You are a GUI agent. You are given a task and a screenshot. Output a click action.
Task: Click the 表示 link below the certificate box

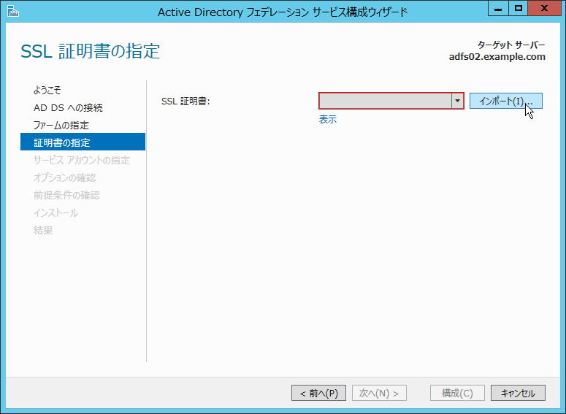point(328,120)
